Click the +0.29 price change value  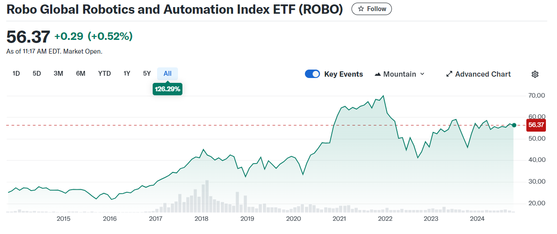coord(69,36)
